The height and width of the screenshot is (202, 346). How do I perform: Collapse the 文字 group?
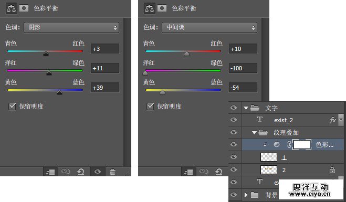(246, 108)
